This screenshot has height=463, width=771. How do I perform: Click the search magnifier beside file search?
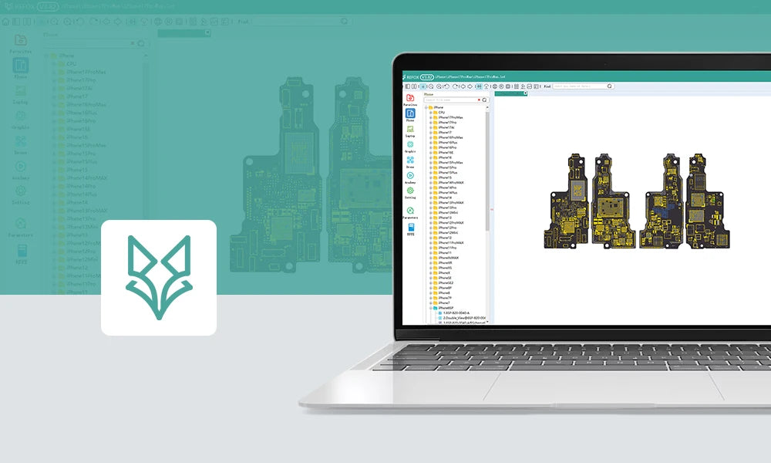[x=484, y=100]
